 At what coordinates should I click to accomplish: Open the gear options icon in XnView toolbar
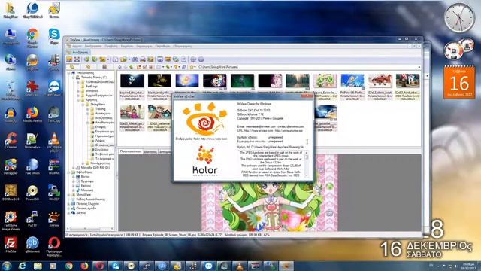pyautogui.click(x=193, y=59)
